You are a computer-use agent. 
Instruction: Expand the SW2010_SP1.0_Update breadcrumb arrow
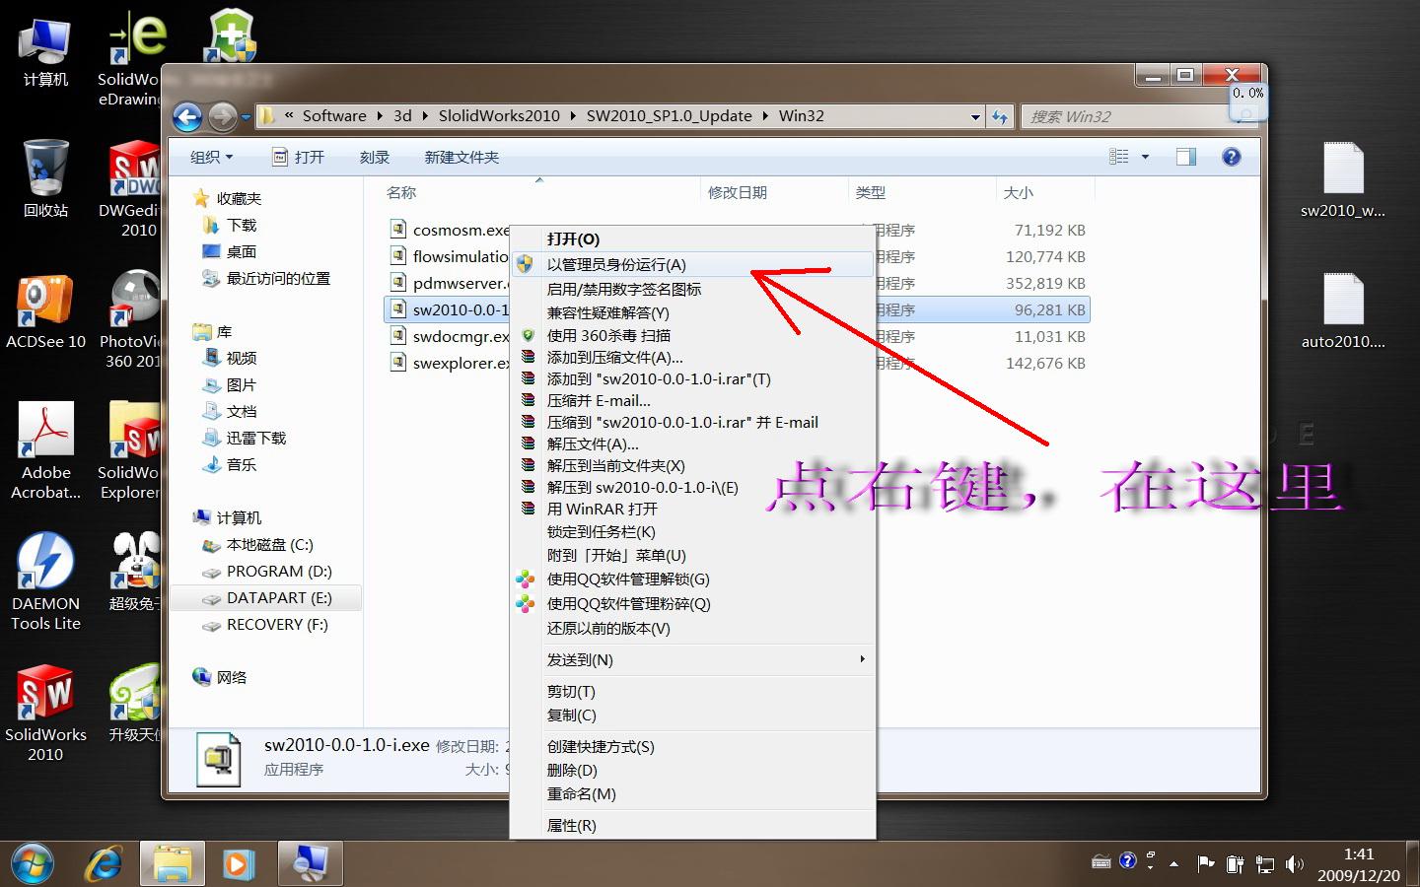[765, 116]
